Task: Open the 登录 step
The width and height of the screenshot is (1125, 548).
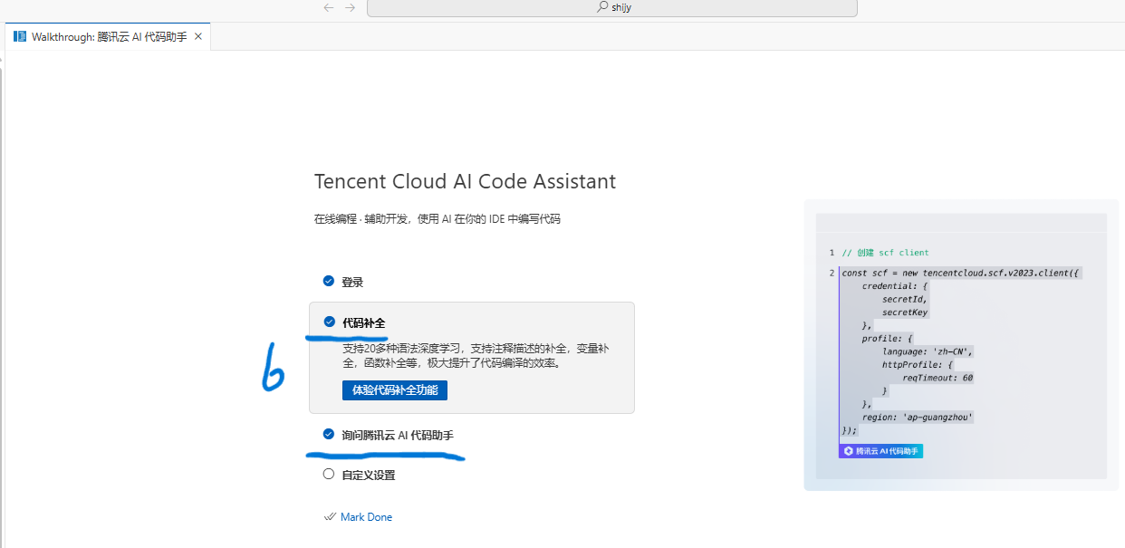Action: [352, 282]
